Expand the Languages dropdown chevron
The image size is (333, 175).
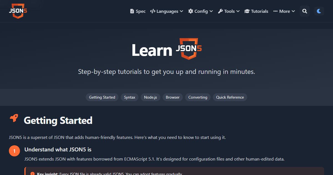[181, 11]
